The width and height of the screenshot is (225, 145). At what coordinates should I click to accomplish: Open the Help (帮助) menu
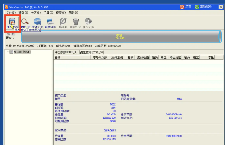coord(73,12)
